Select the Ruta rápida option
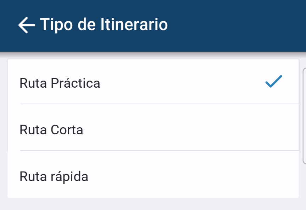The width and height of the screenshot is (306, 210). [x=152, y=176]
